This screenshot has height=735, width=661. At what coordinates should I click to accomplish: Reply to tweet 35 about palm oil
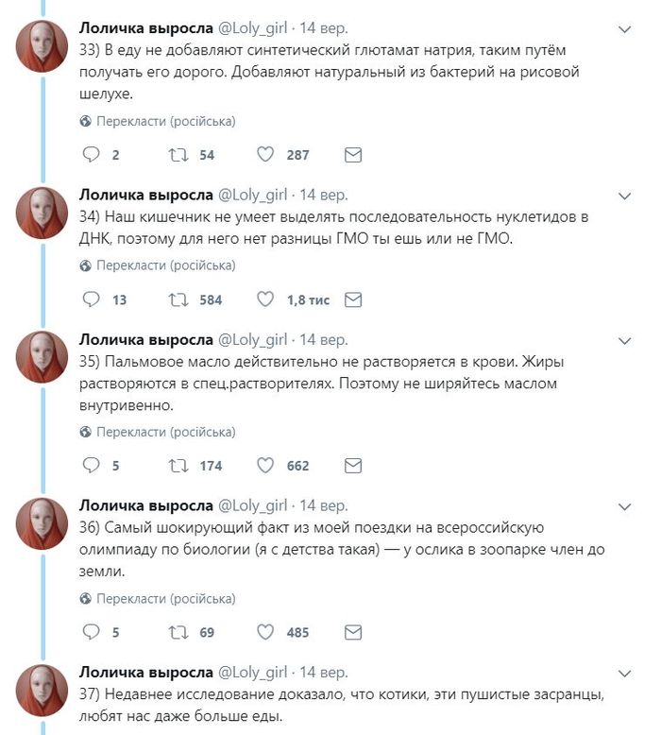click(x=92, y=465)
